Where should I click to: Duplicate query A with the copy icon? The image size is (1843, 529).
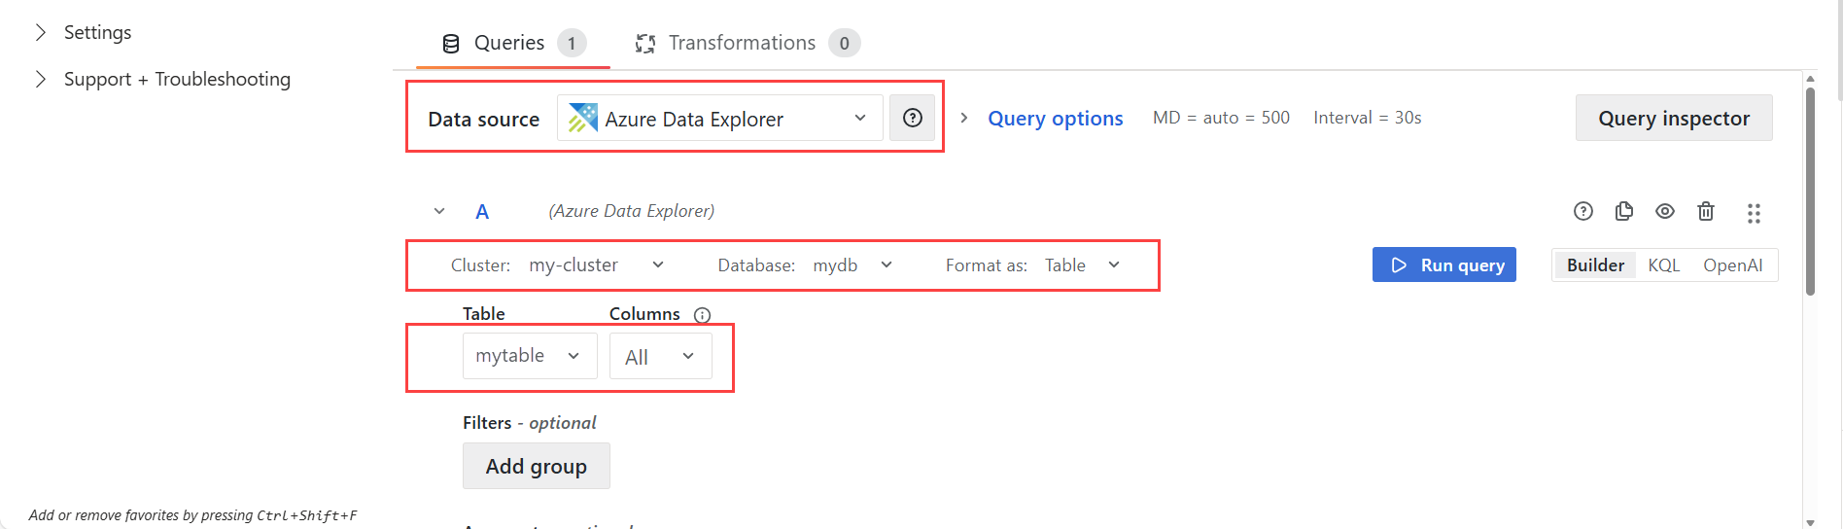tap(1624, 211)
